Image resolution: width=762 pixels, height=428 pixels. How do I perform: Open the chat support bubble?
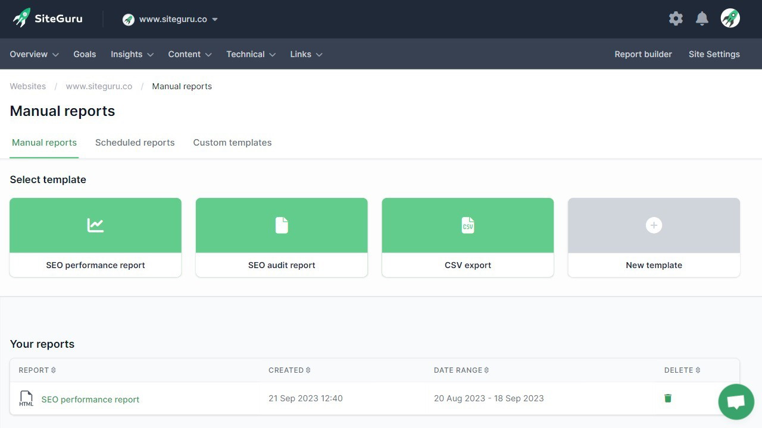[x=736, y=402]
